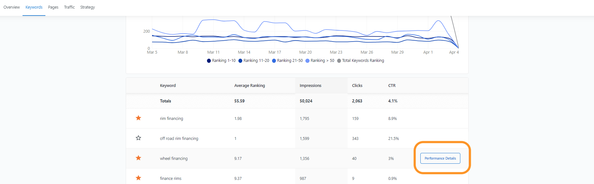Click clicks value 159 for rim financing

(x=355, y=119)
